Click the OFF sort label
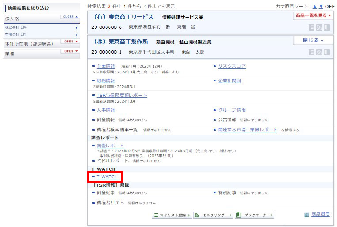This screenshot has height=227, width=337. (x=329, y=7)
